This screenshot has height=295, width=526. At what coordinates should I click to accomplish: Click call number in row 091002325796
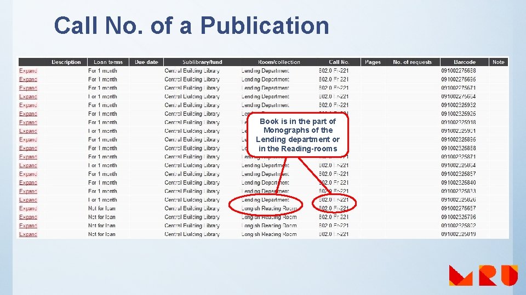click(334, 217)
